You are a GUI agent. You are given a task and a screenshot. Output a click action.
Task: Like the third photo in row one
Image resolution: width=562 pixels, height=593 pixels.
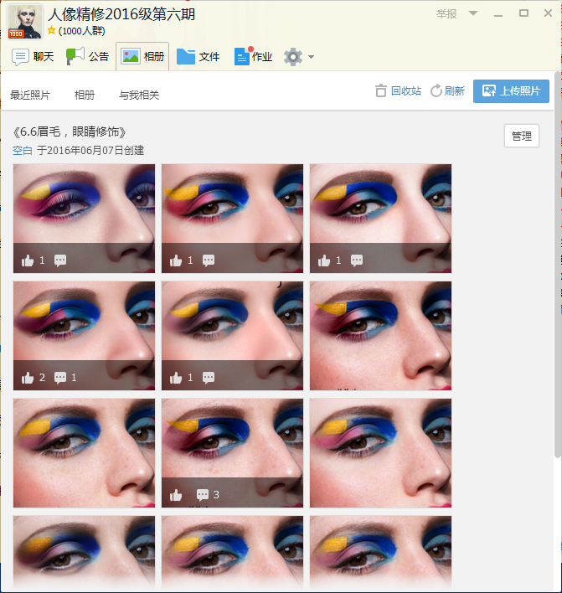tap(324, 260)
